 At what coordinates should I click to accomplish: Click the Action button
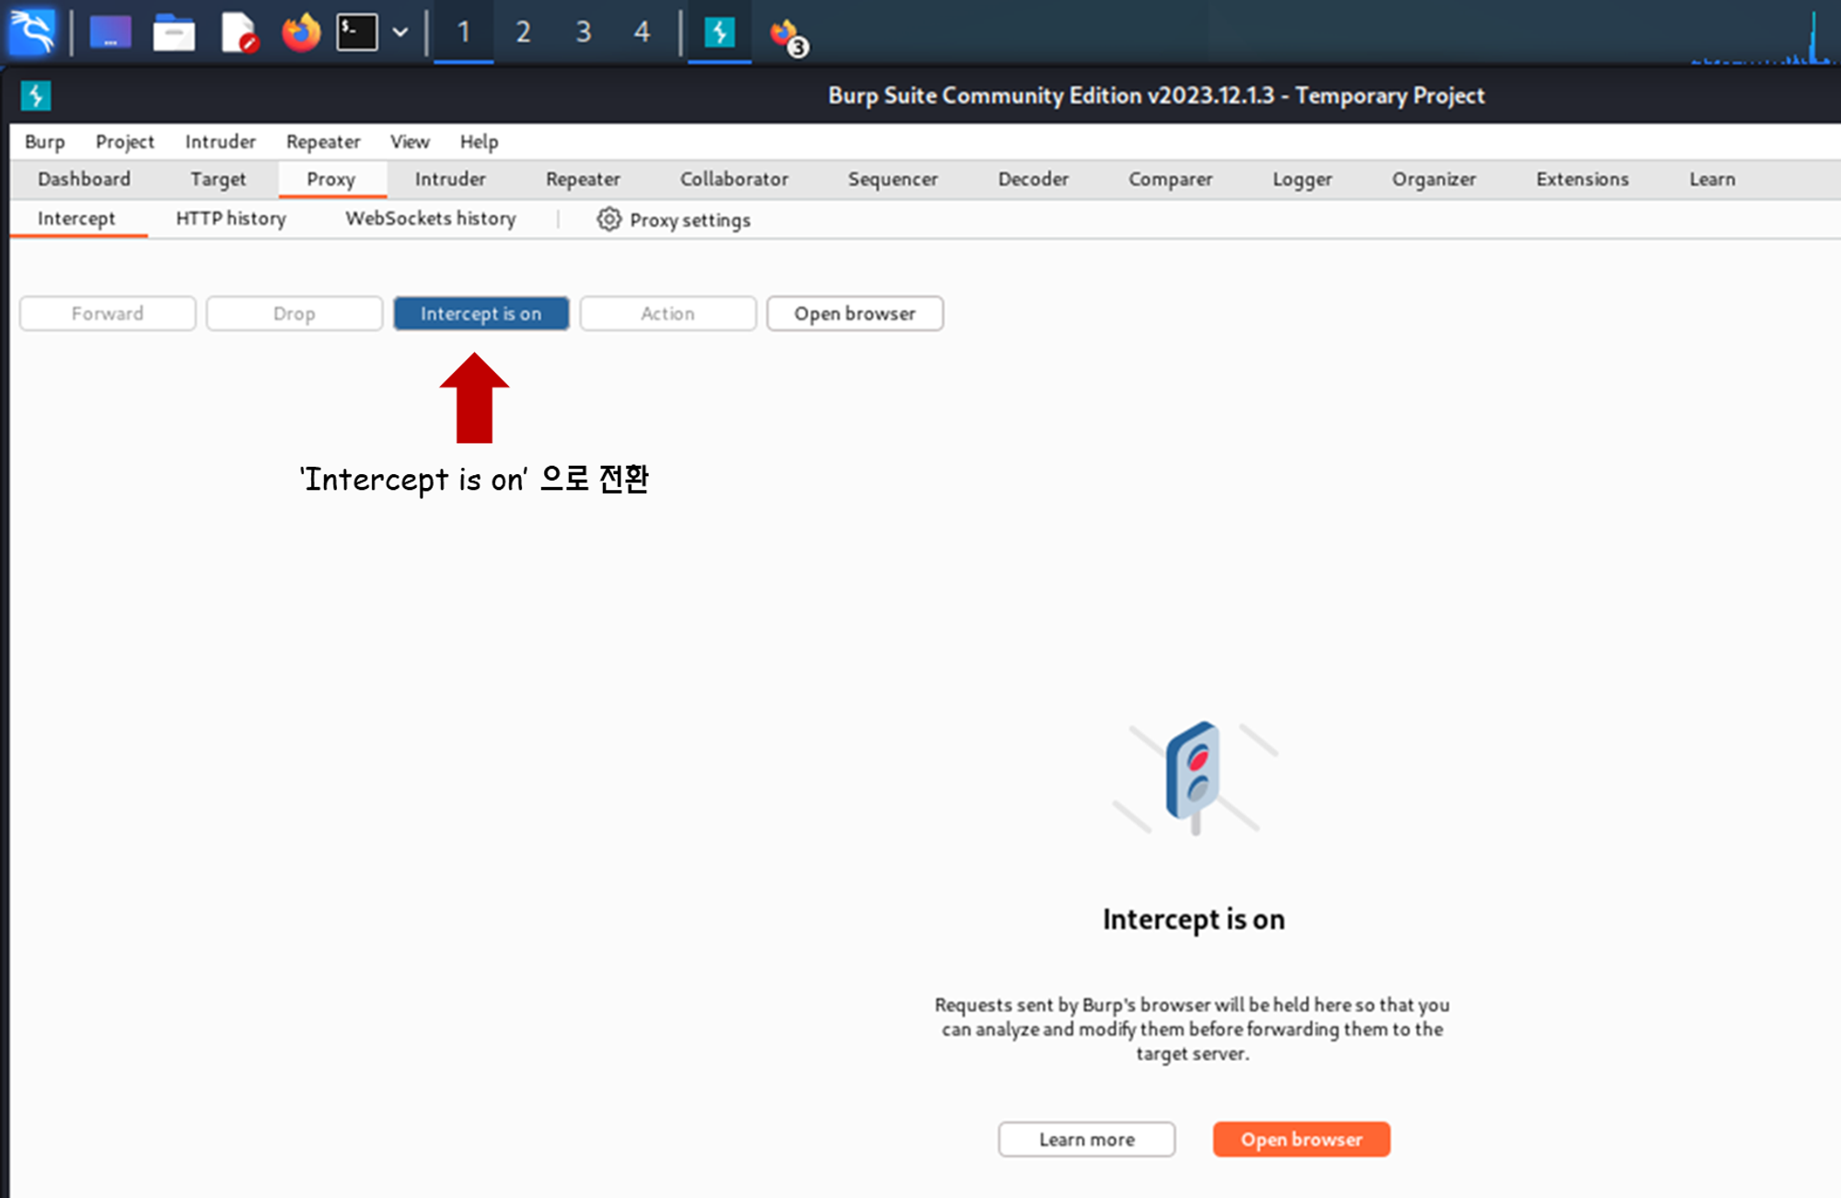pos(668,313)
